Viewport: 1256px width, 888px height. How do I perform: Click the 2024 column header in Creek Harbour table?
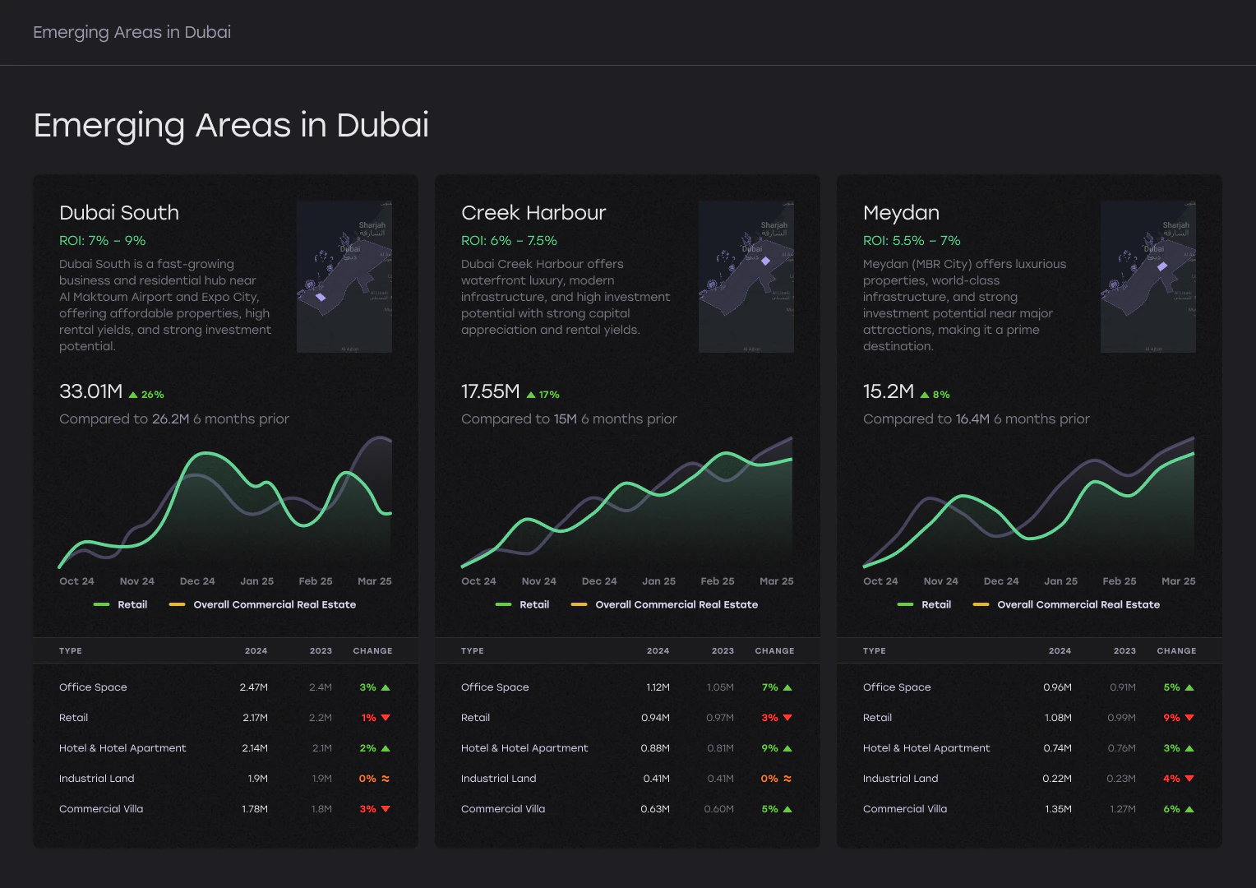click(658, 651)
